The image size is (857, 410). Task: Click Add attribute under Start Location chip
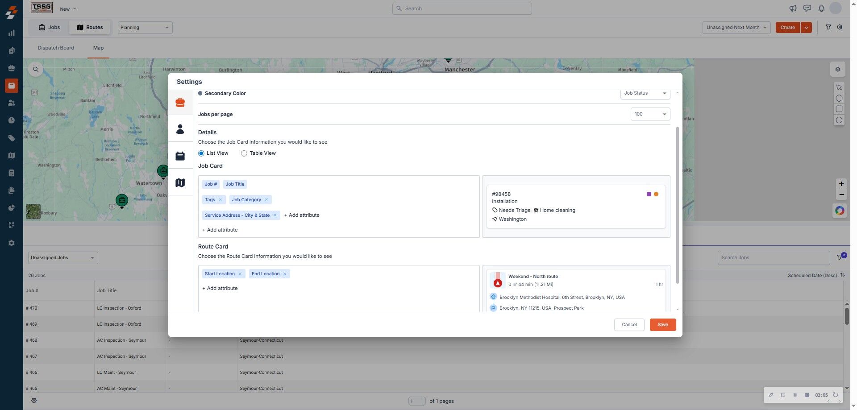pos(220,288)
